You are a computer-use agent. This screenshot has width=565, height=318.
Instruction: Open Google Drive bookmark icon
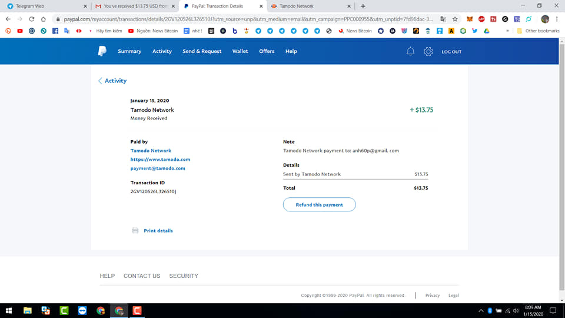[487, 31]
